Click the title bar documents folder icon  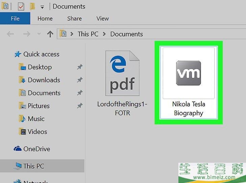(x=5, y=6)
